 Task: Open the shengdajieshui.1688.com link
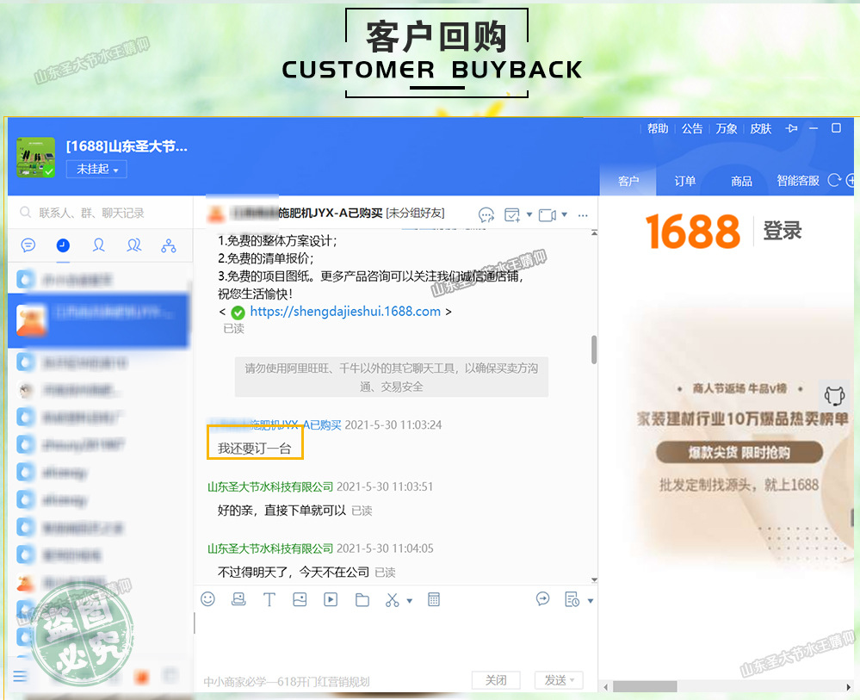(345, 312)
